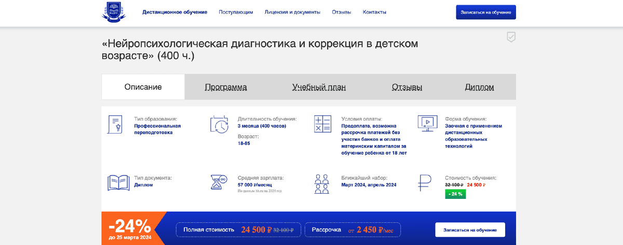Click the education type document icon
This screenshot has height=245, width=623.
pyautogui.click(x=115, y=124)
